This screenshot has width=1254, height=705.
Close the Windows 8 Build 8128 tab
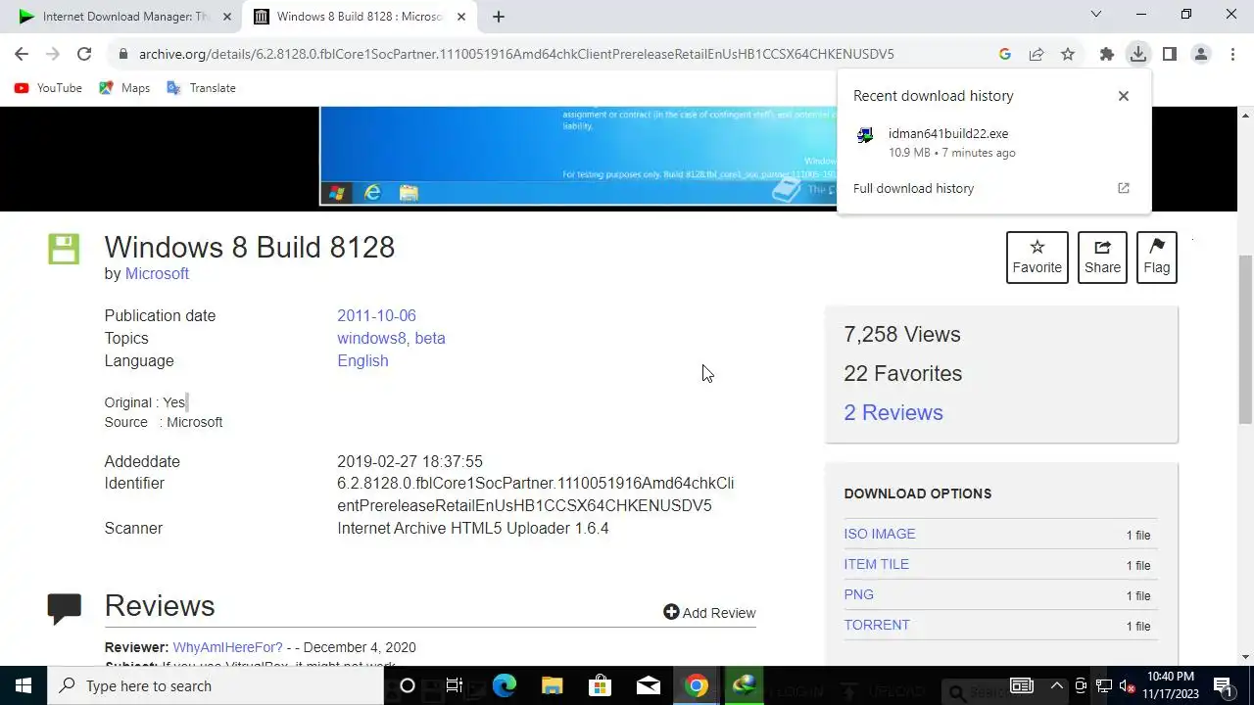pos(461,17)
